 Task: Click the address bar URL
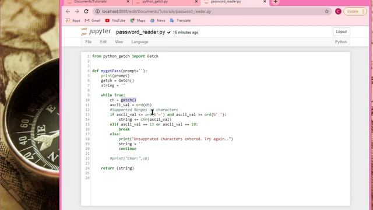[x=157, y=12]
